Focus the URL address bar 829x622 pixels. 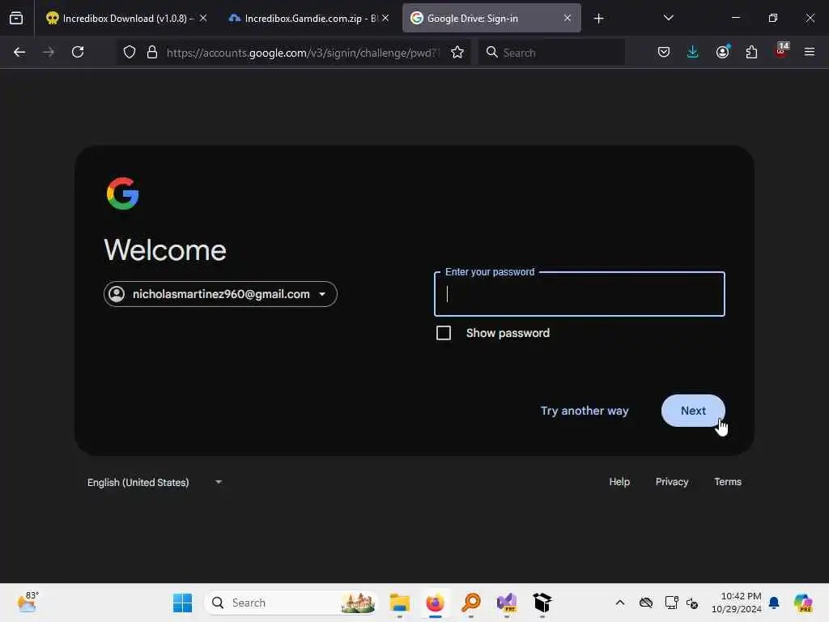click(x=303, y=53)
